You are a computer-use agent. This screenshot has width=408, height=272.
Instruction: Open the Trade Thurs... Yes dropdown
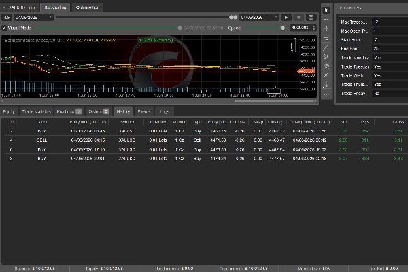tap(390, 85)
